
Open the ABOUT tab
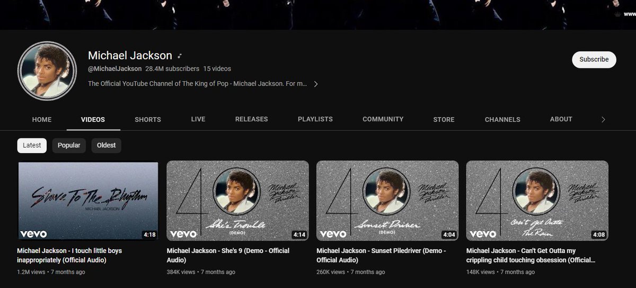(561, 119)
